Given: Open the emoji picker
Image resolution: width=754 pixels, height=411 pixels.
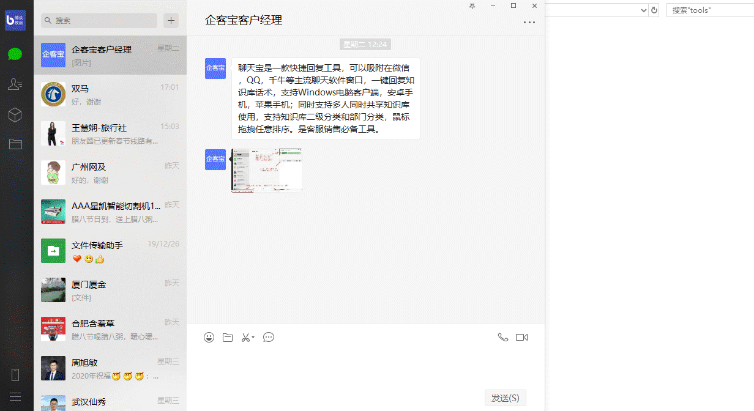Looking at the screenshot, I should click(x=209, y=337).
